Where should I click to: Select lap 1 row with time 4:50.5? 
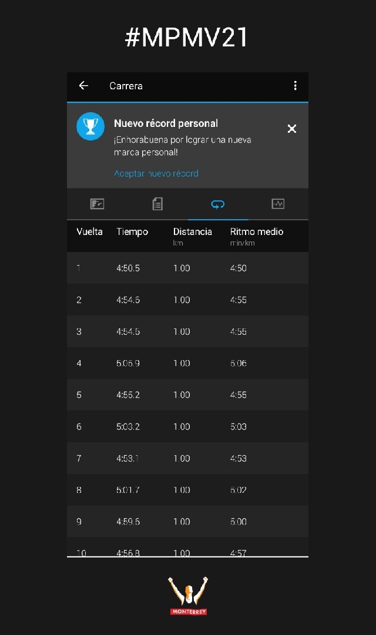coord(187,268)
